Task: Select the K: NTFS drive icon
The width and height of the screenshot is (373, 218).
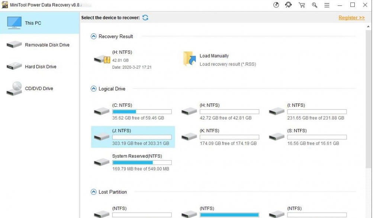Action: click(189, 137)
